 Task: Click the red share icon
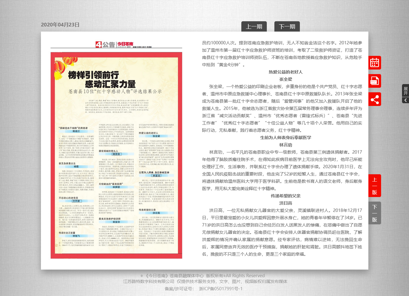[x=374, y=100]
